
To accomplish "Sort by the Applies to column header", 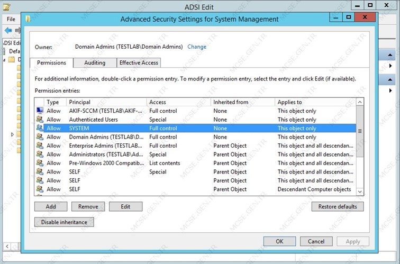I will (x=315, y=102).
